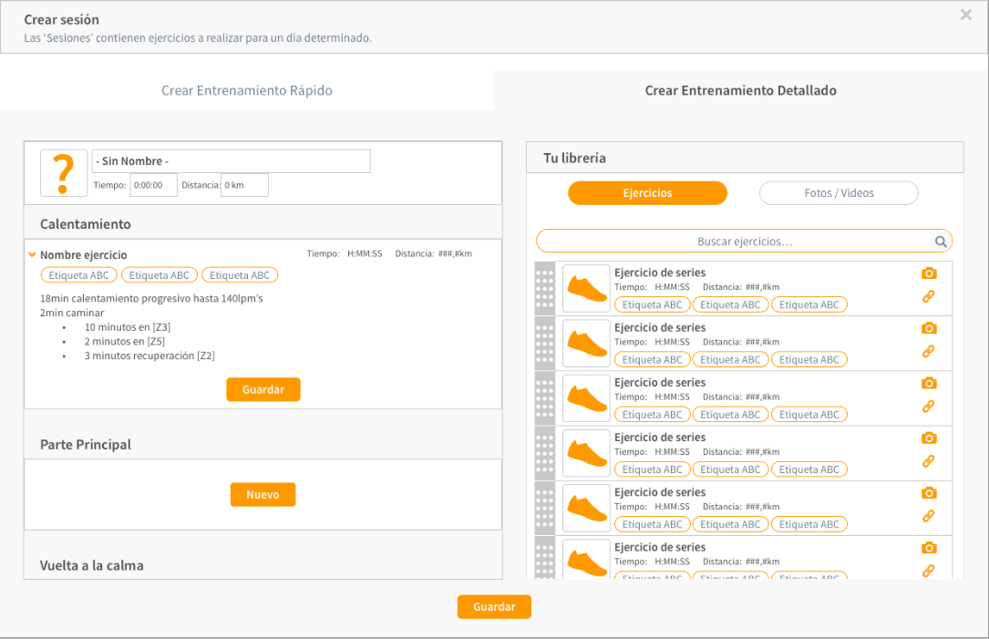Click drag handle of second library exercise

[545, 344]
